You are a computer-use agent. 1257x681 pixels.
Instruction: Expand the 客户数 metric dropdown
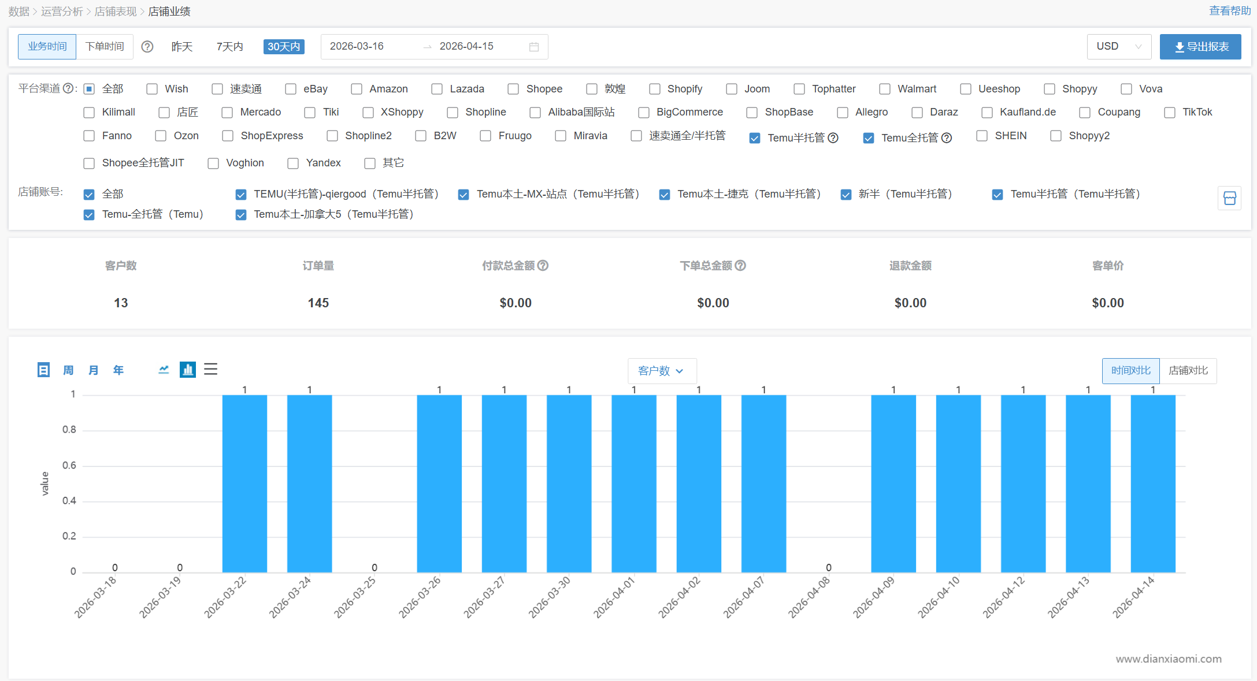tap(662, 371)
